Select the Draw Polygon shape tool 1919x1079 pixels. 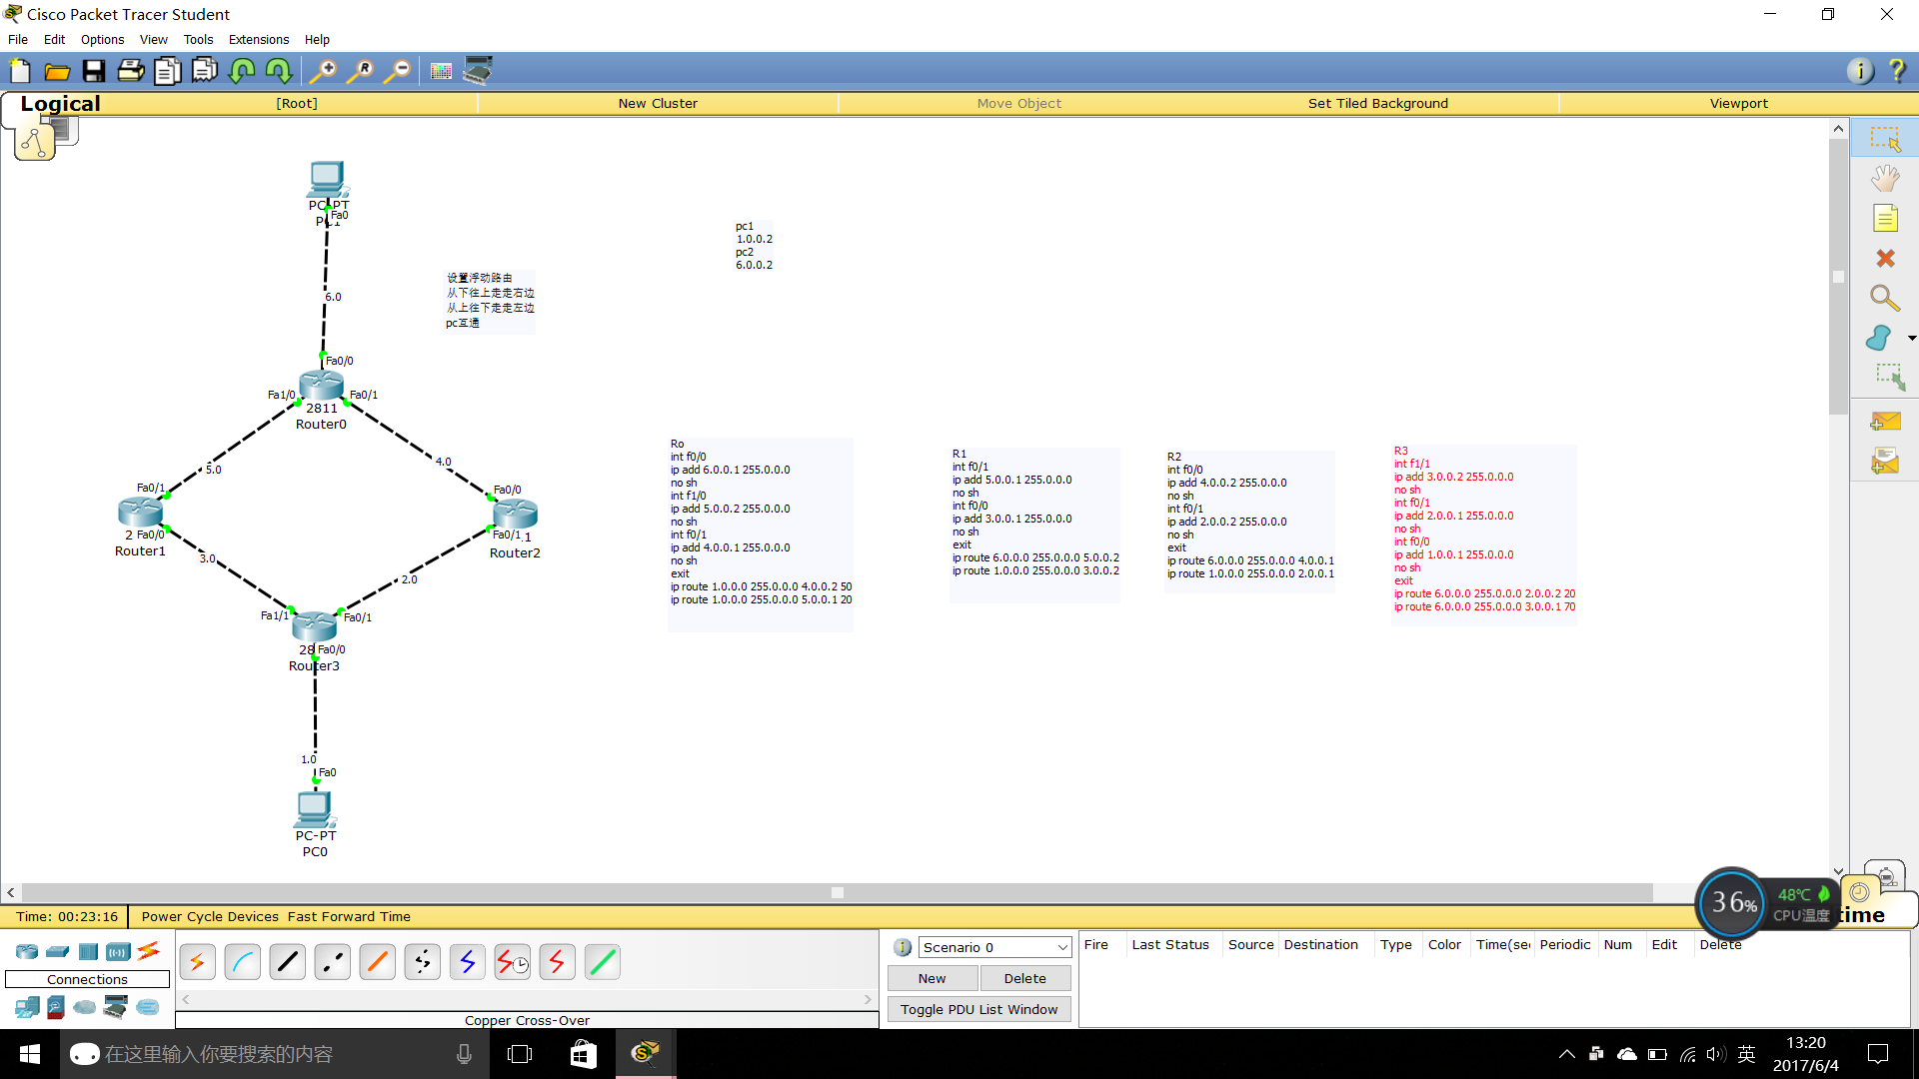1879,338
